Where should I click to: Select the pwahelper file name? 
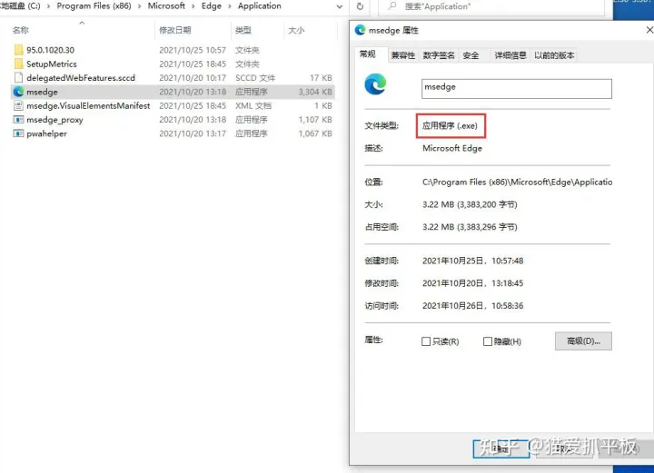click(46, 133)
